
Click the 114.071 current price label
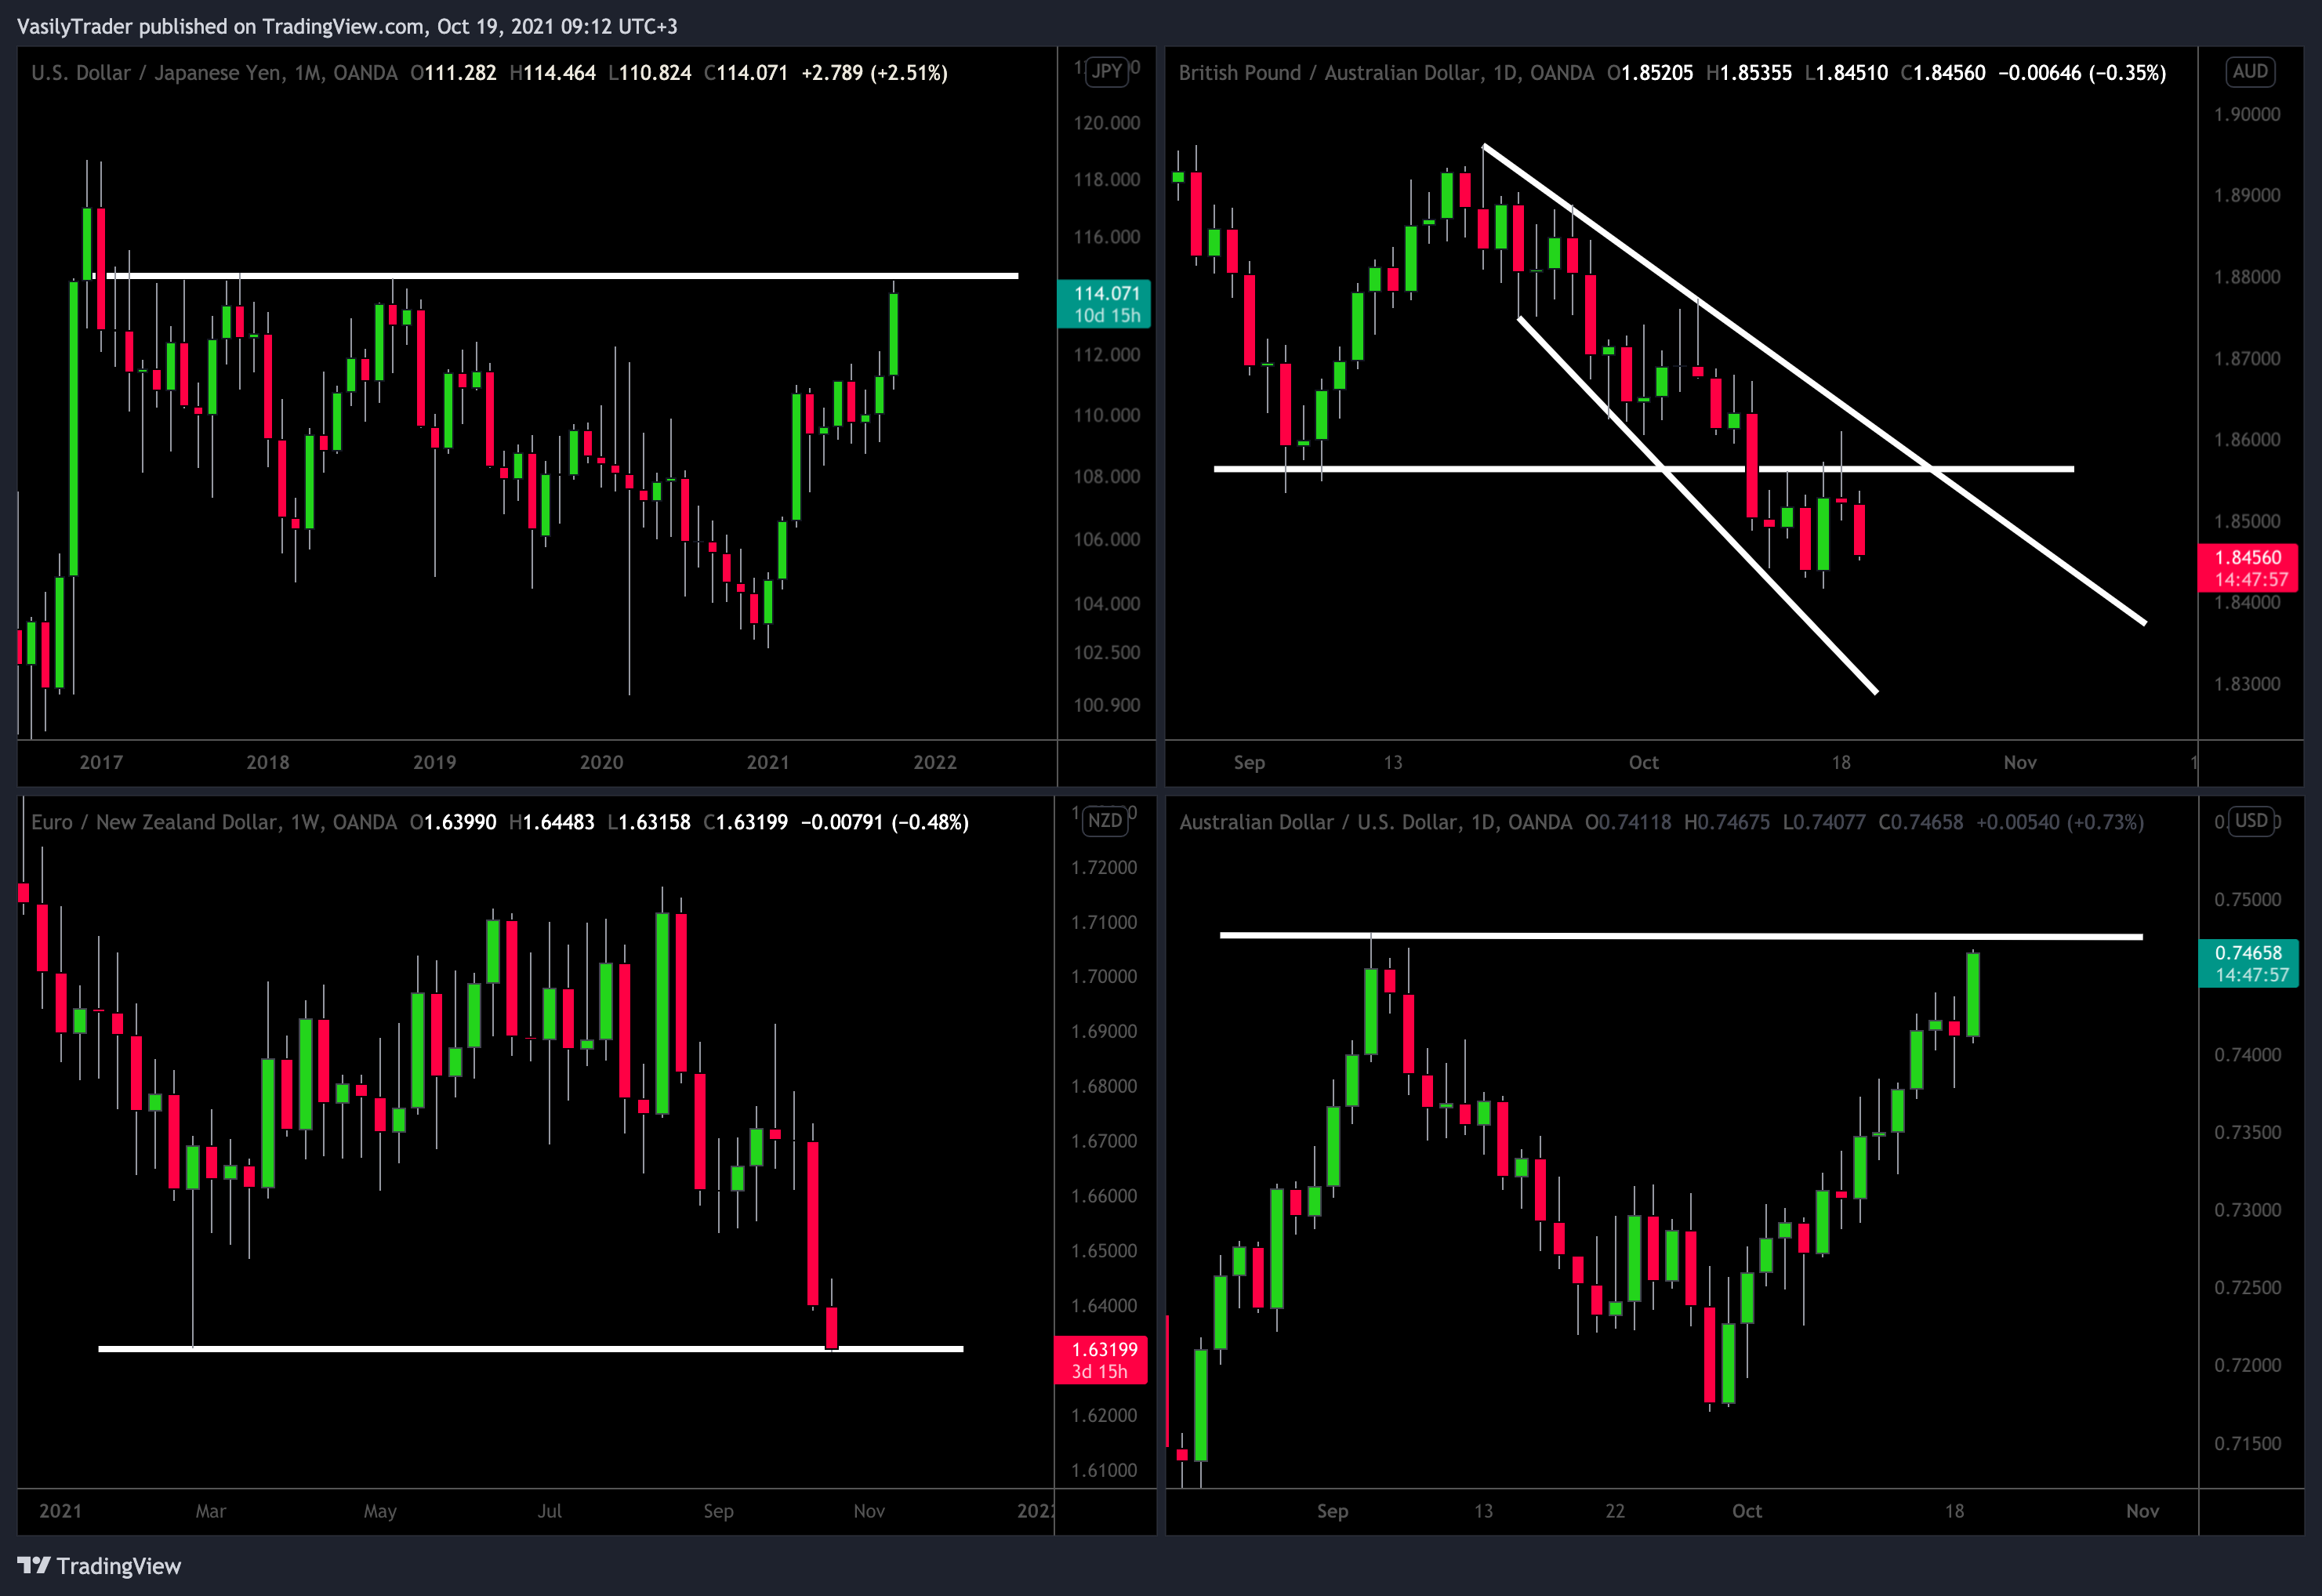point(1105,304)
